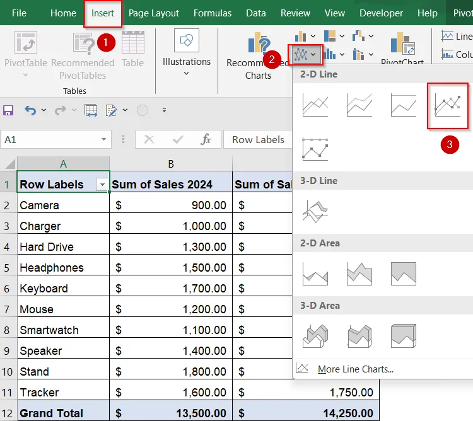Select the Hard Drive cell
Viewport: 473px width, 421px height.
63,247
